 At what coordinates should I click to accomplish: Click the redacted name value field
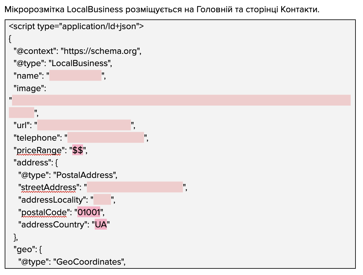pos(75,75)
